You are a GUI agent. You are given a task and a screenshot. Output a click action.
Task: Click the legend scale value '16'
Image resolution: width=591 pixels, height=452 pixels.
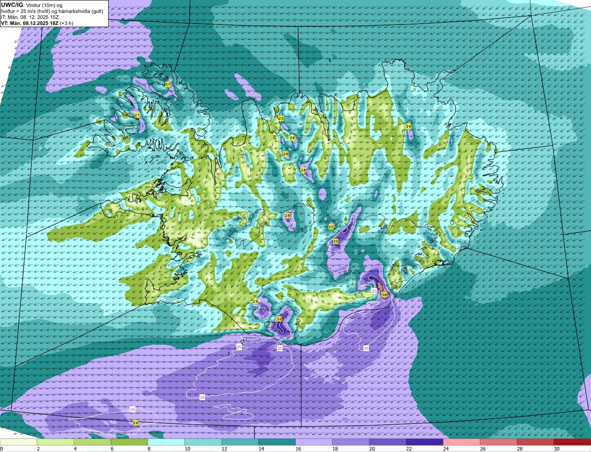[298, 449]
